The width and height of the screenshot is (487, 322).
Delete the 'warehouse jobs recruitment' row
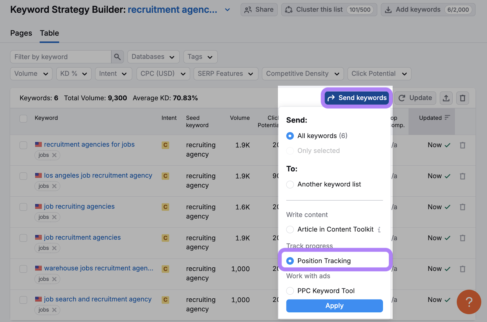[x=462, y=269]
